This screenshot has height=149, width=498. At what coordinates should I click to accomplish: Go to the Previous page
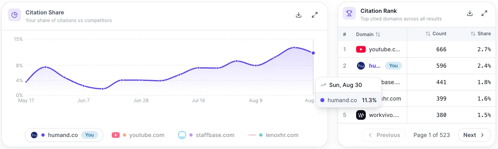tap(384, 135)
